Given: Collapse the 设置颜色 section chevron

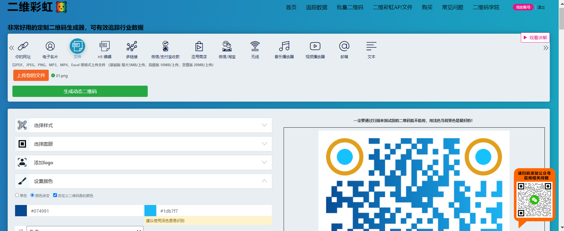Looking at the screenshot, I should tap(264, 181).
